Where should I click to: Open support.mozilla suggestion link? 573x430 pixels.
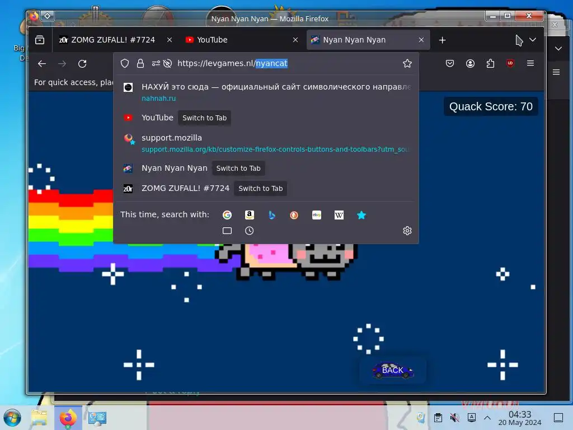click(266, 143)
